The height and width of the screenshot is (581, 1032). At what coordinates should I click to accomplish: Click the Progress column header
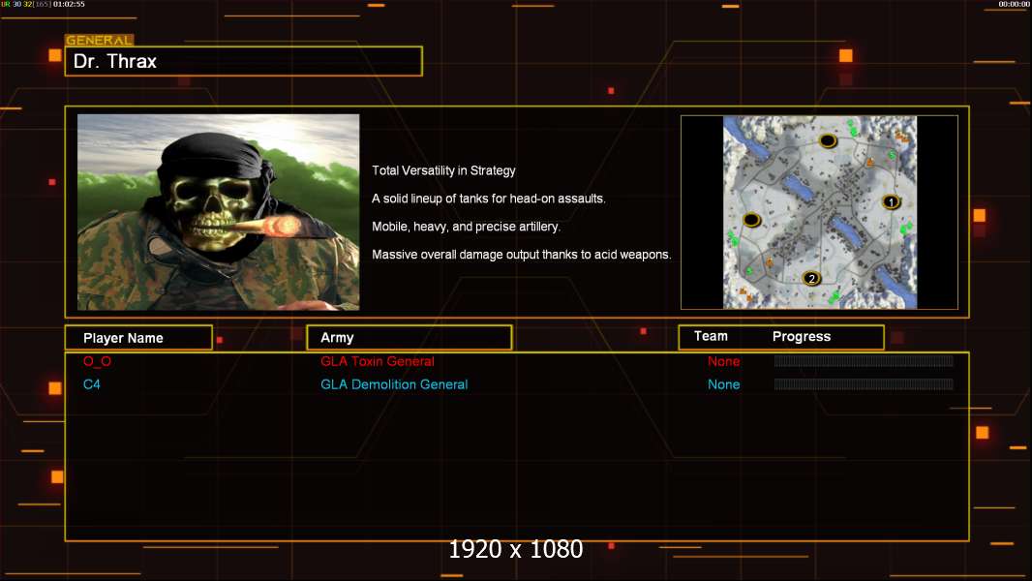(802, 336)
